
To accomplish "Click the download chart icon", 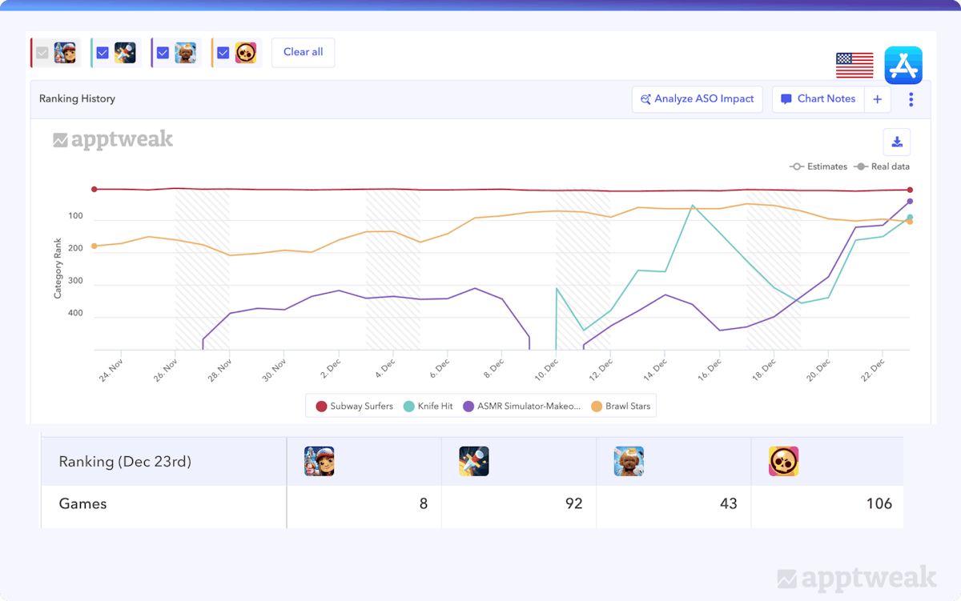I will click(x=897, y=142).
